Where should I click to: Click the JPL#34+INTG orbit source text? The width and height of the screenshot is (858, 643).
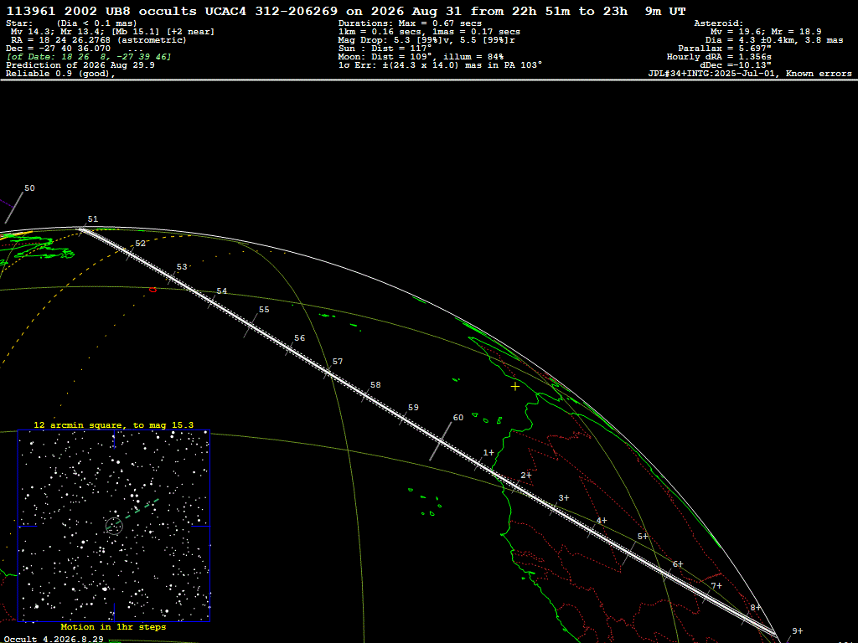coord(750,74)
